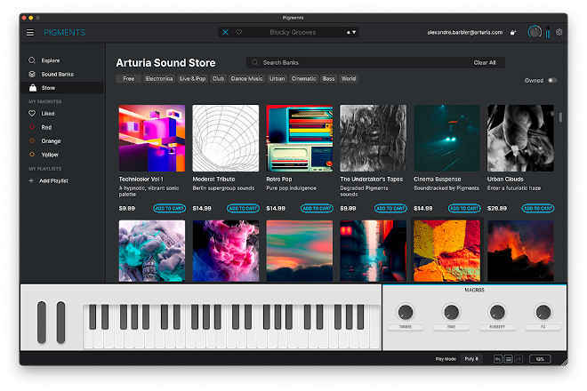587x391 pixels.
Task: Click the plus icon for Add Playlist
Action: point(31,180)
